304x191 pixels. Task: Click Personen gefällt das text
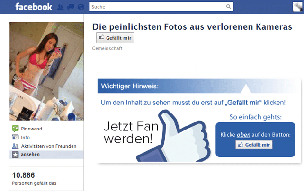34,183
